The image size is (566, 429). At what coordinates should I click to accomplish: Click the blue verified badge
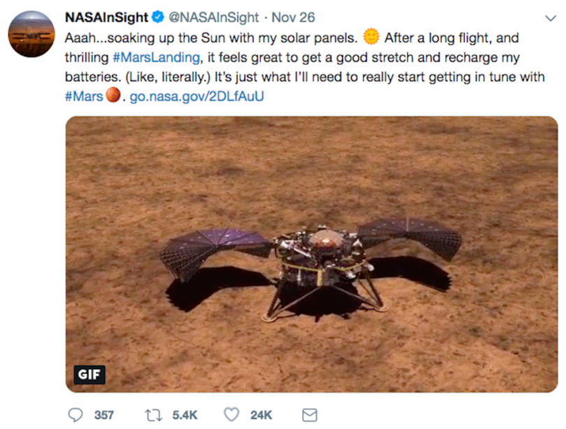[158, 17]
